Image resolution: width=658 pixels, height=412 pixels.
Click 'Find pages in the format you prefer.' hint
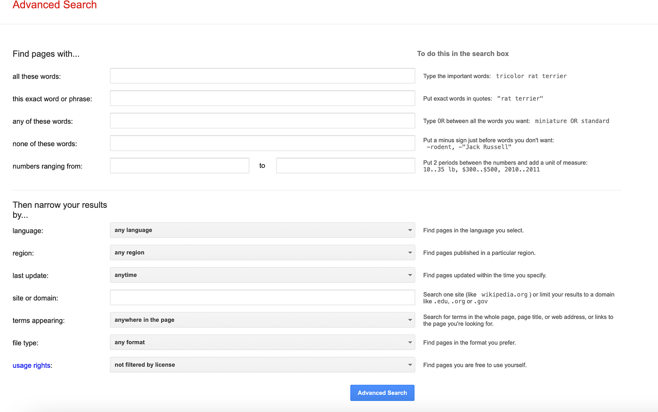coord(470,343)
